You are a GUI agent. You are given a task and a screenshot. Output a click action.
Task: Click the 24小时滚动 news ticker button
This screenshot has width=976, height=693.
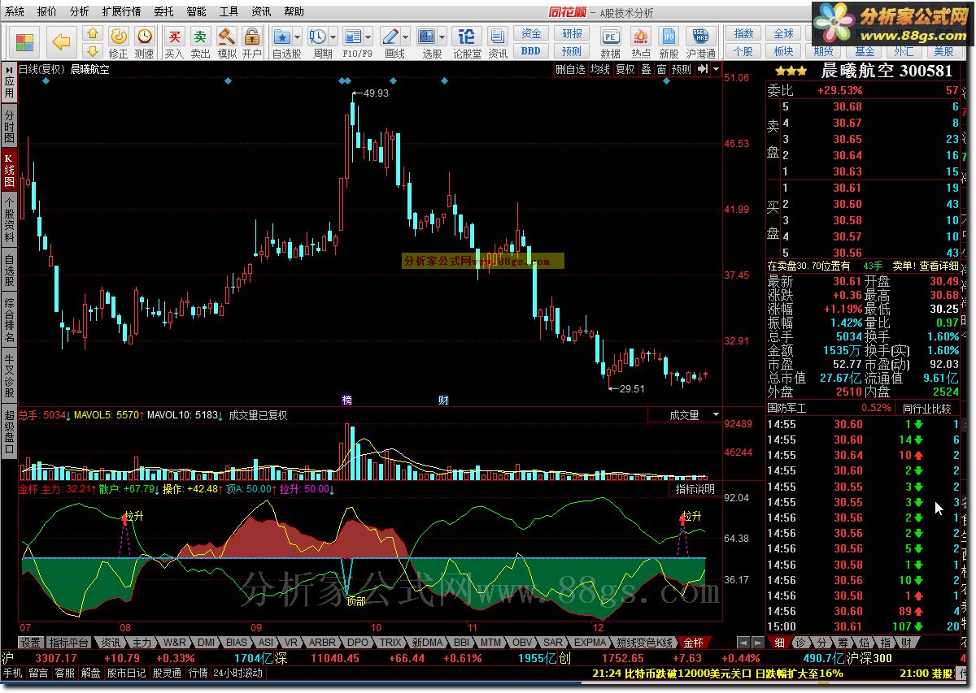(237, 673)
